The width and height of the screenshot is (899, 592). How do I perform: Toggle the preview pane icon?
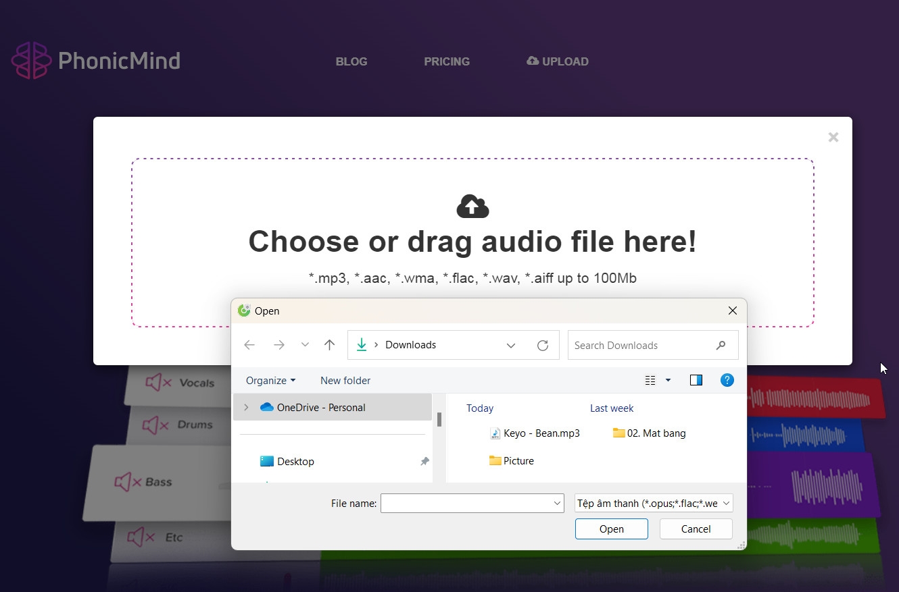pos(696,380)
